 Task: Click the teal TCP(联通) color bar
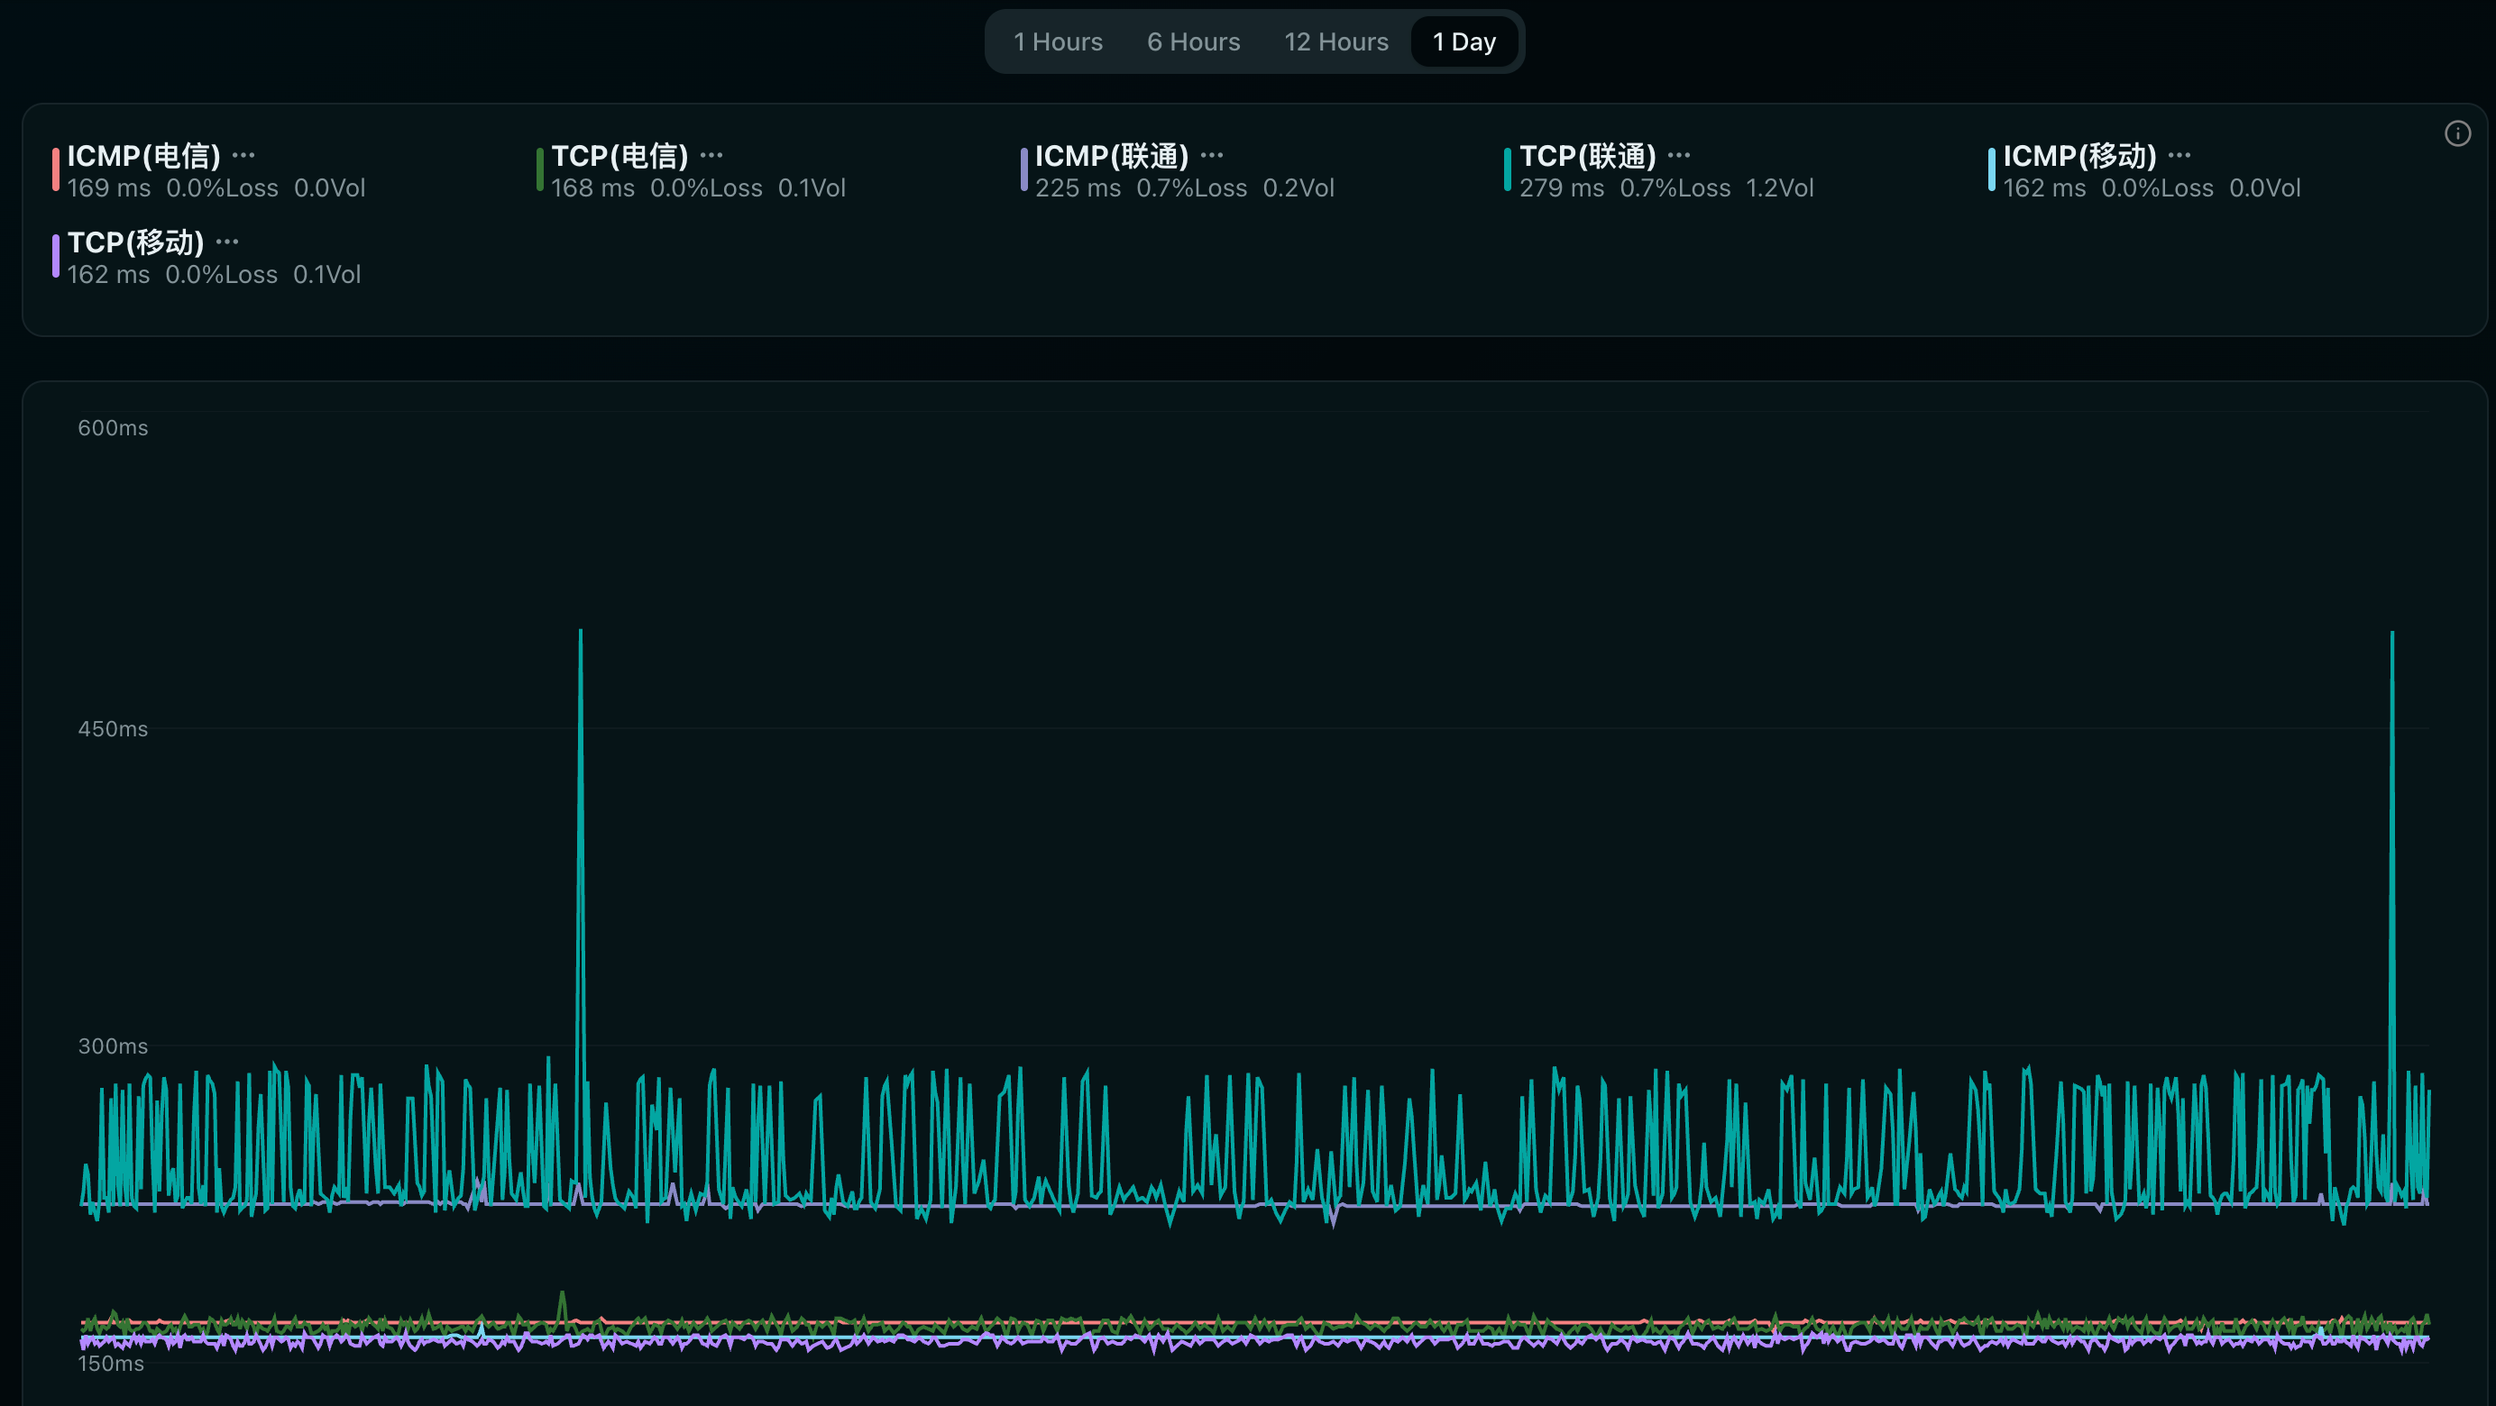[1508, 169]
